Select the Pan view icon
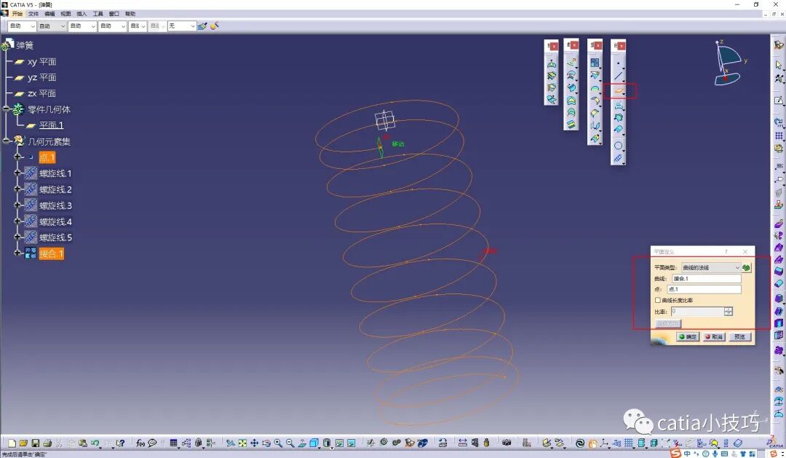The height and width of the screenshot is (458, 786). click(254, 443)
